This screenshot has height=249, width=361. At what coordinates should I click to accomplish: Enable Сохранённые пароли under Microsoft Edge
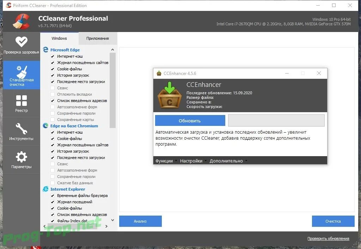click(x=53, y=113)
